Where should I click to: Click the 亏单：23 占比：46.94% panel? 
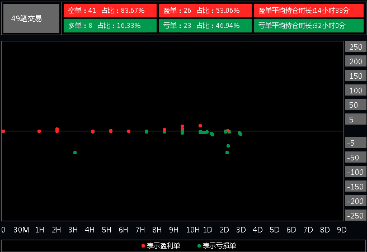pyautogui.click(x=205, y=26)
